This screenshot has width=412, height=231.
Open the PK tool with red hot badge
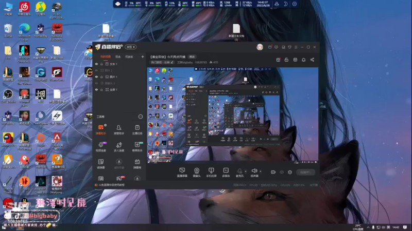[119, 179]
